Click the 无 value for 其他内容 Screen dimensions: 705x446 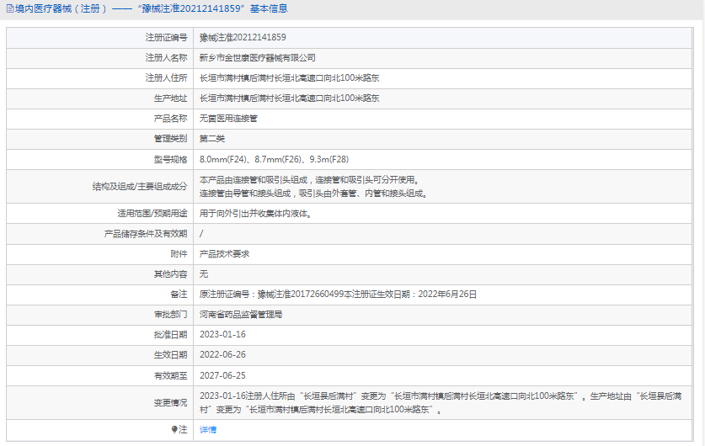pyautogui.click(x=204, y=274)
